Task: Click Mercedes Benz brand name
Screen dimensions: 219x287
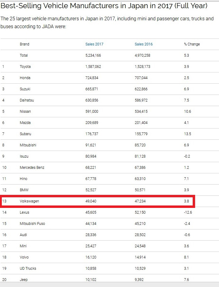Action: [32, 168]
